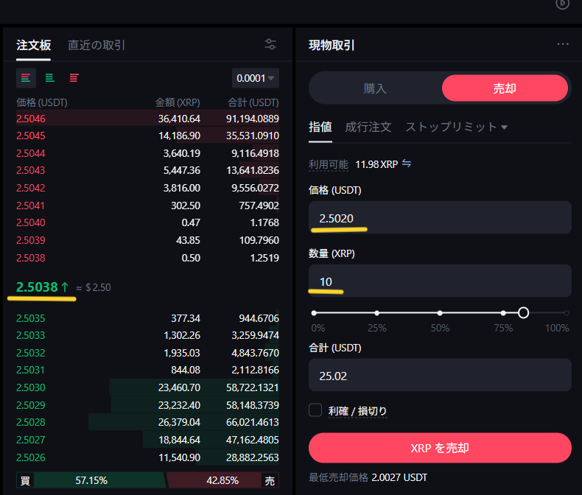The width and height of the screenshot is (582, 495).
Task: Enable the 利確 / 損切り checkbox
Action: click(x=316, y=410)
